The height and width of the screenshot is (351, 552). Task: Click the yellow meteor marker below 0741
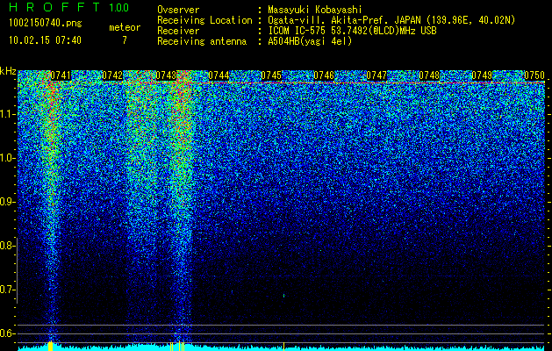pyautogui.click(x=50, y=346)
